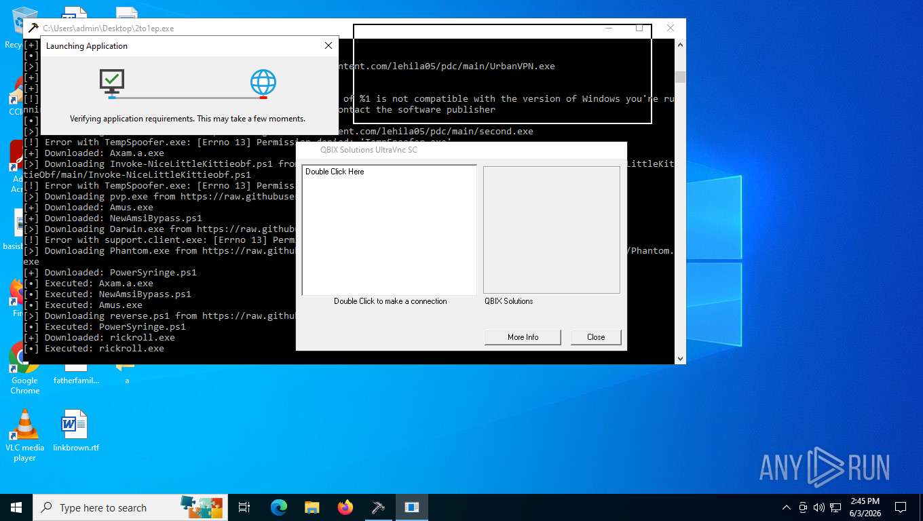923x521 pixels.
Task: Click the line Downloaded: Amus.exe
Action: 88,208
